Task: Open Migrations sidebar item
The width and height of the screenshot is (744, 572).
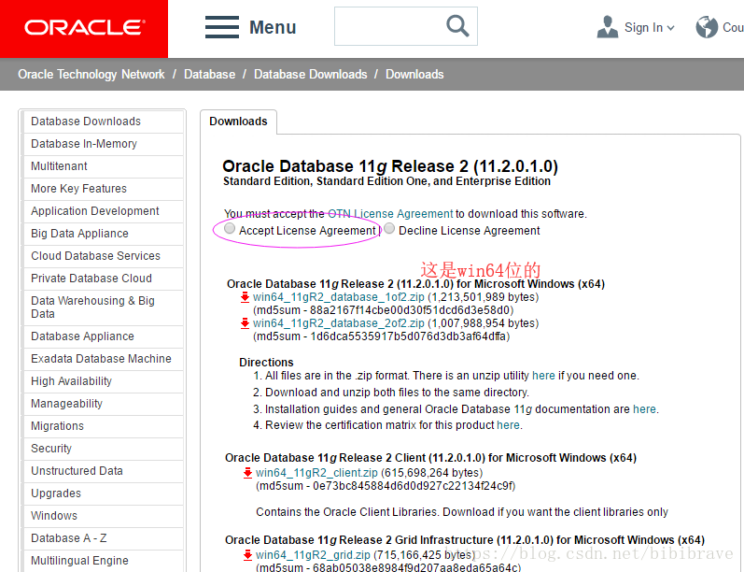Action: click(103, 426)
